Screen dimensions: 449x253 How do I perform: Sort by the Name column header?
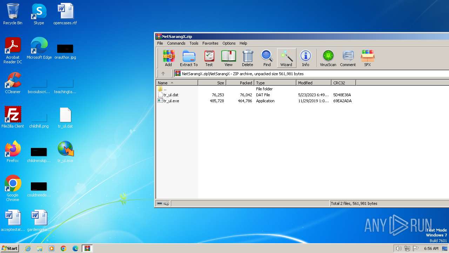pyautogui.click(x=177, y=83)
